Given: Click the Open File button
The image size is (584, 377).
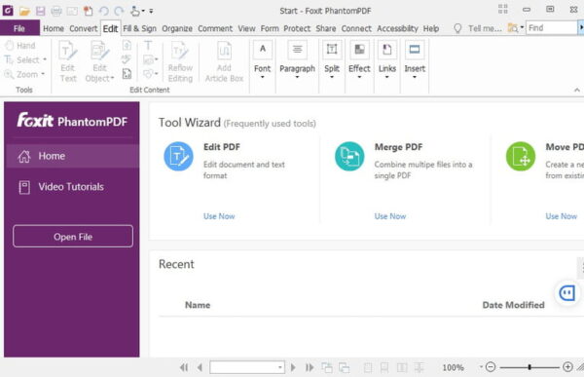Looking at the screenshot, I should 73,237.
